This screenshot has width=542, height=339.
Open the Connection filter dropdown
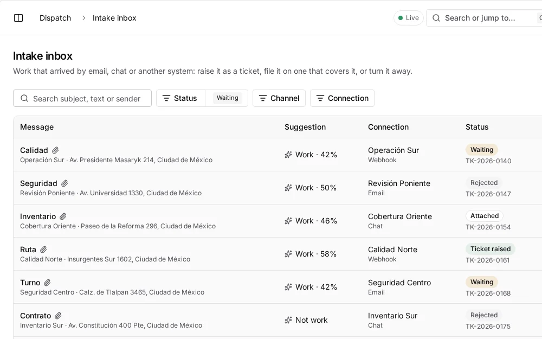[x=342, y=98]
